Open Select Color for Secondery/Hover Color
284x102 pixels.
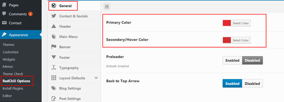point(241,40)
